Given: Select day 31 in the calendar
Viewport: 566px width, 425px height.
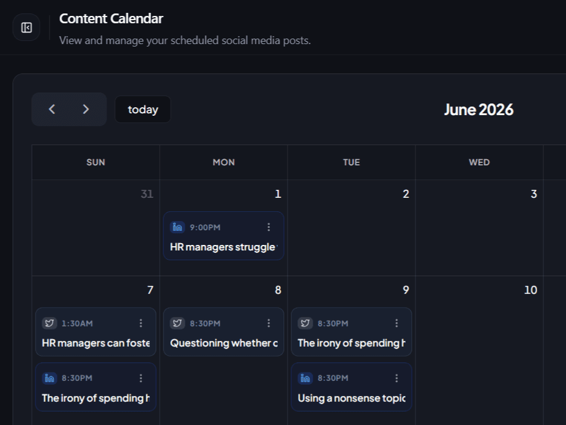Looking at the screenshot, I should pyautogui.click(x=147, y=194).
